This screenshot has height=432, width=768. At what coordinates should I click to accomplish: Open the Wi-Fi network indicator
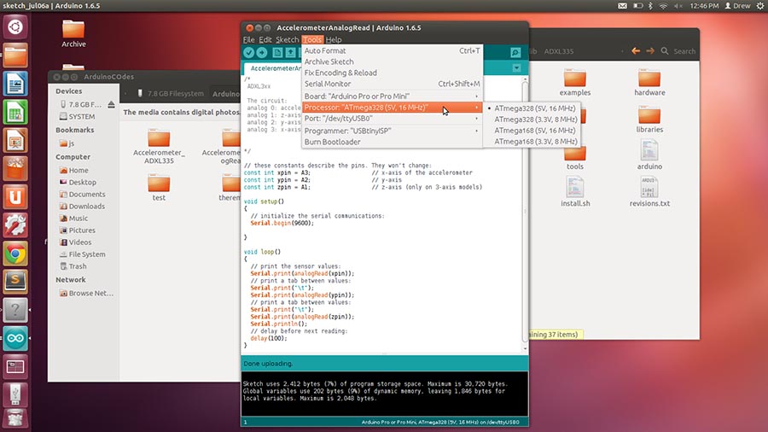click(663, 6)
